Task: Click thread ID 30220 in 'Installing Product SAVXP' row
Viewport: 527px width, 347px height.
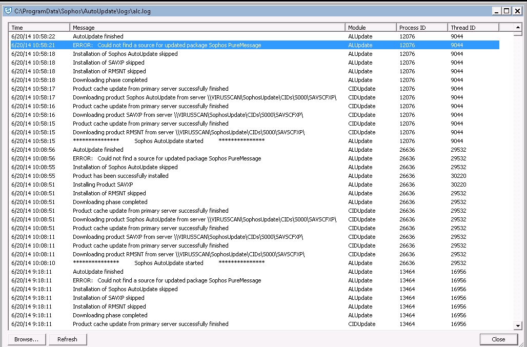Action: click(458, 185)
